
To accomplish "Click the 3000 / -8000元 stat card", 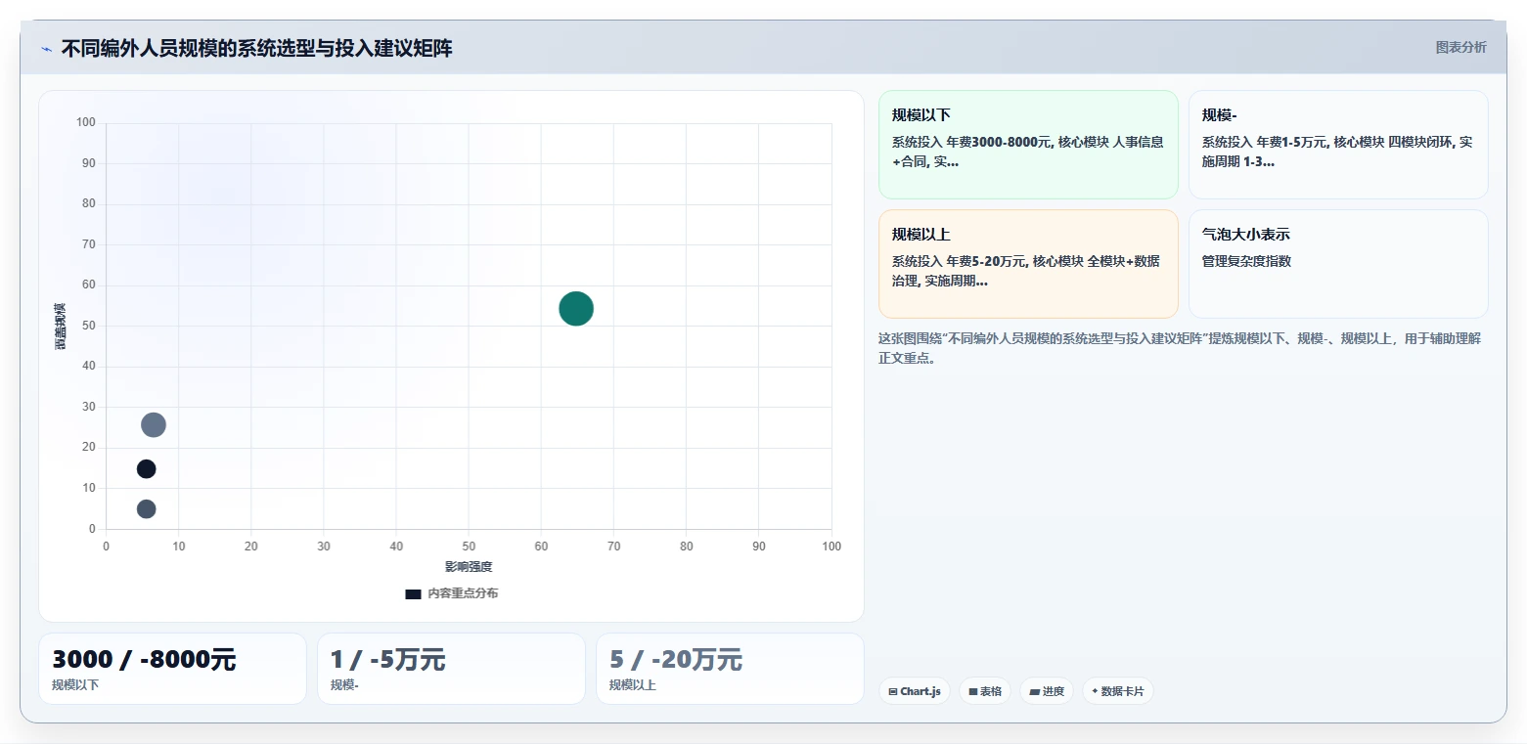I will (x=172, y=669).
